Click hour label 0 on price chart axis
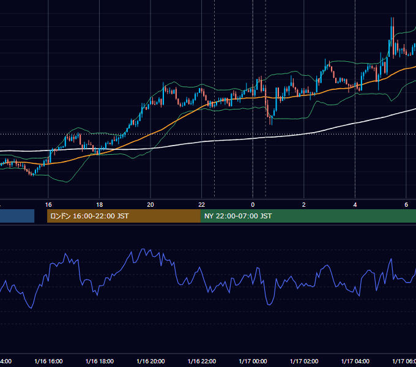Viewport: 416px width, 367px height. 253,205
